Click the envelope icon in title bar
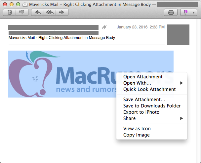This screenshot has height=163, width=201. pyautogui.click(x=25, y=5)
